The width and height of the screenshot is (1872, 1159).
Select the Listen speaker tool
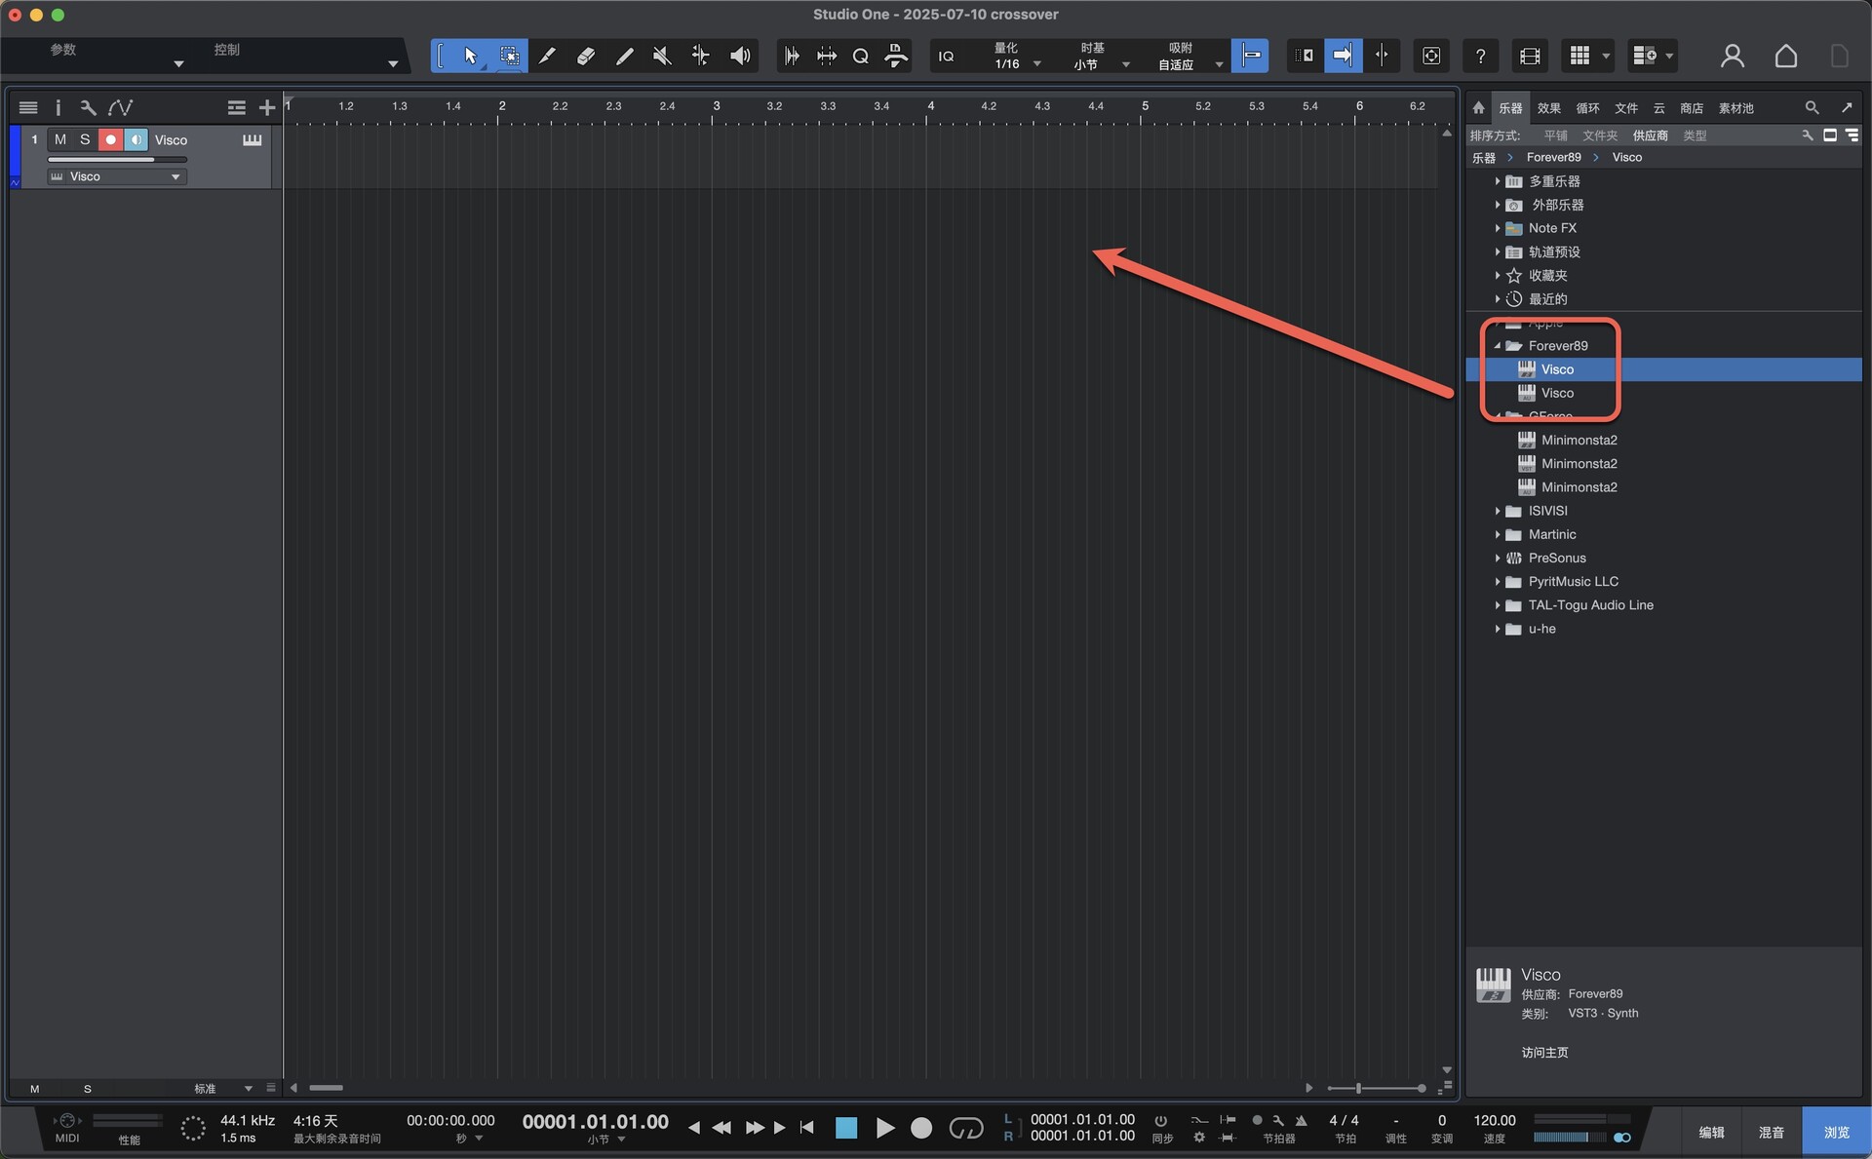740,56
